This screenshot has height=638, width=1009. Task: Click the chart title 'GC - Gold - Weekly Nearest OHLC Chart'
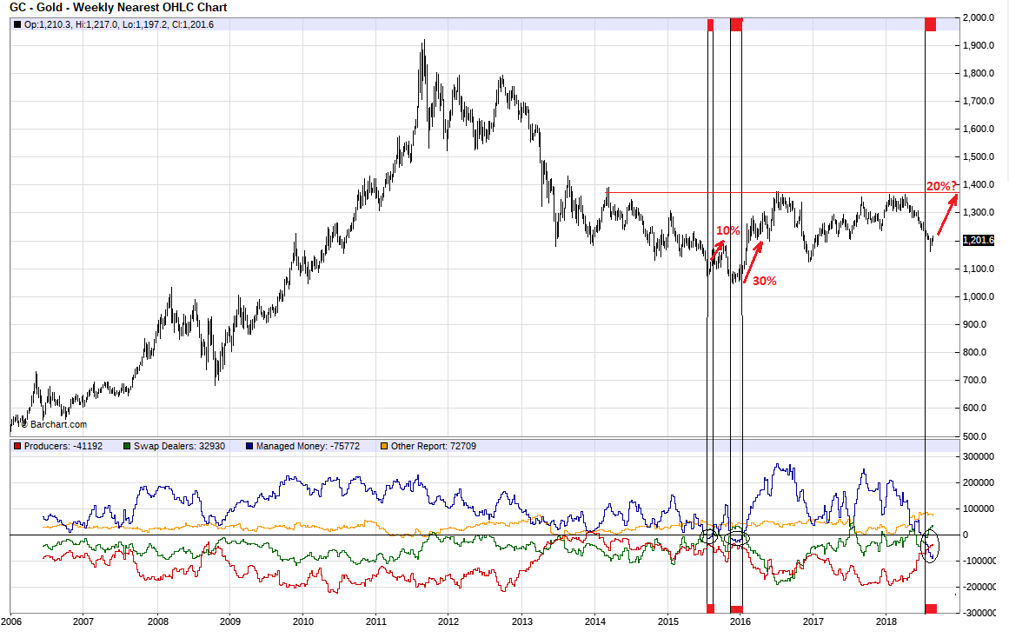click(x=118, y=8)
